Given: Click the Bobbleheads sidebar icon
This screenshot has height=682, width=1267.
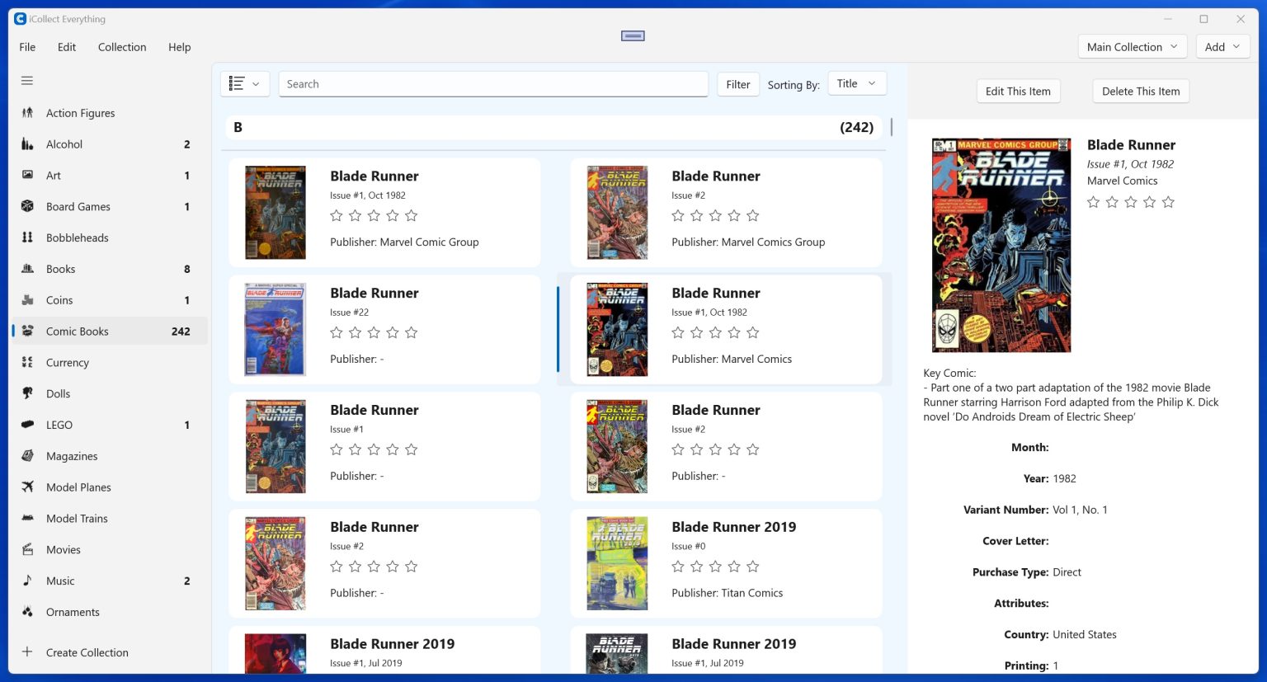Looking at the screenshot, I should tap(27, 238).
